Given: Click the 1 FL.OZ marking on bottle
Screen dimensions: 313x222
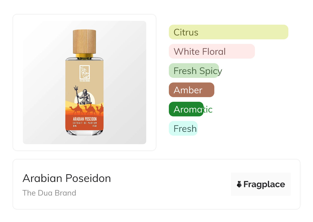Looking at the screenshot, I should point(94,126).
